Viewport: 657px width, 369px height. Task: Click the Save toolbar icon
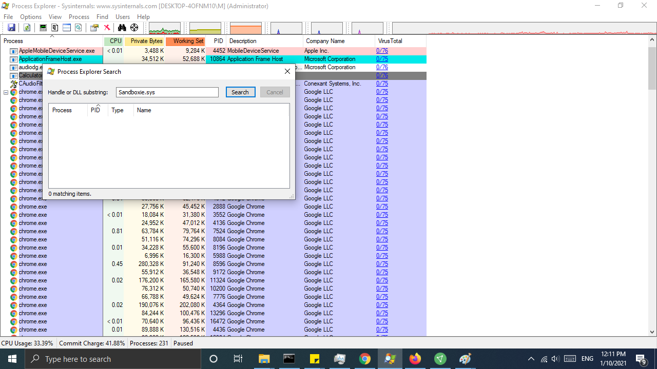[x=11, y=28]
